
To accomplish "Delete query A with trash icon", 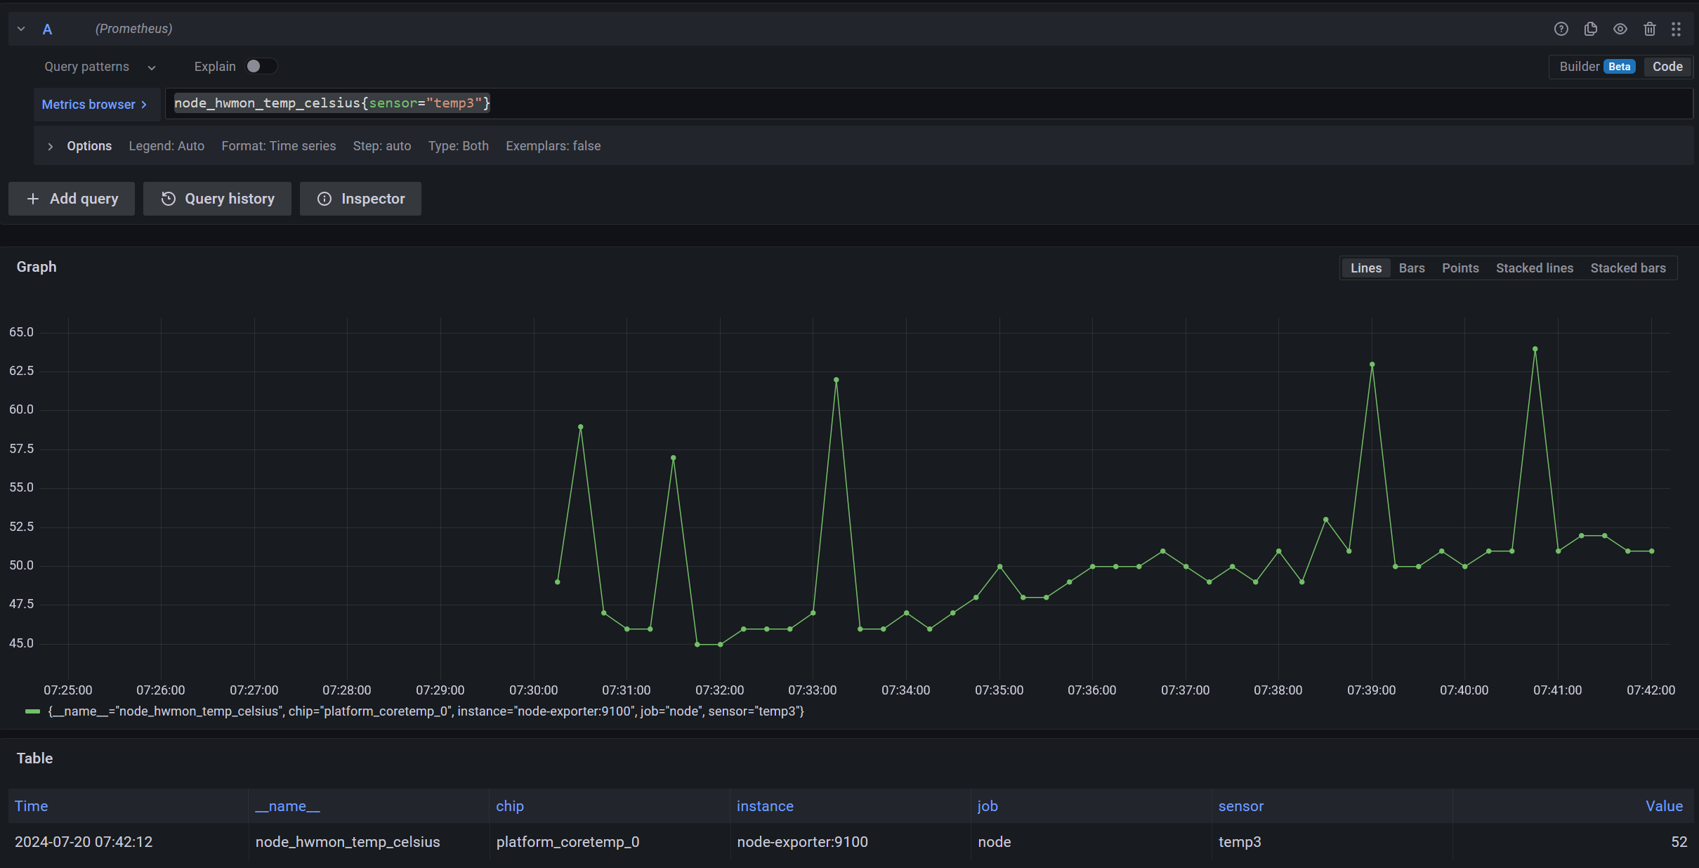I will 1649,29.
